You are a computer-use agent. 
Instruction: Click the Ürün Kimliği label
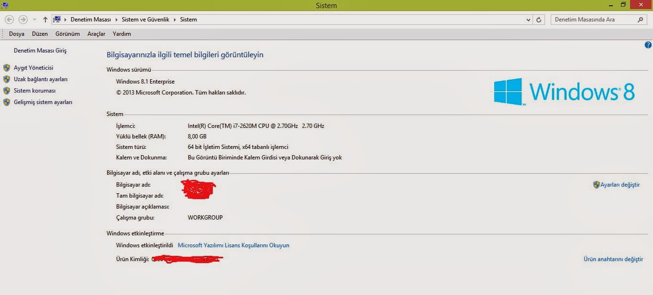pyautogui.click(x=132, y=259)
